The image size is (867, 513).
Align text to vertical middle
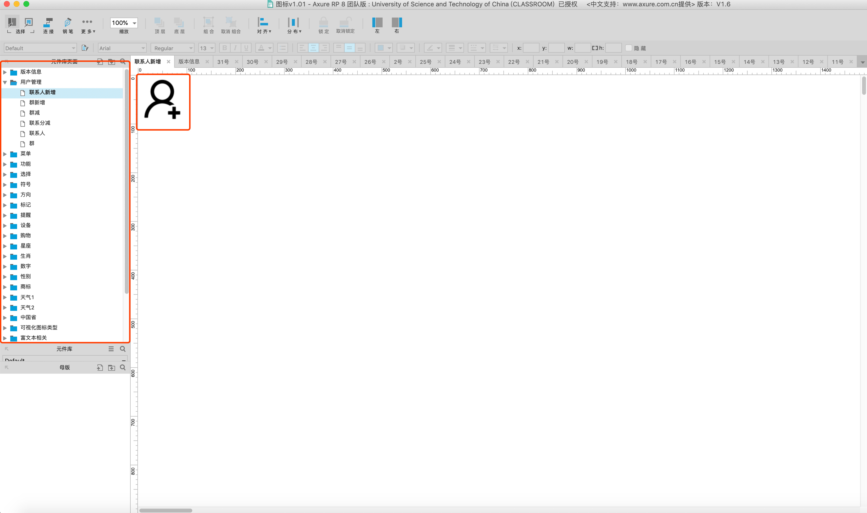[349, 48]
